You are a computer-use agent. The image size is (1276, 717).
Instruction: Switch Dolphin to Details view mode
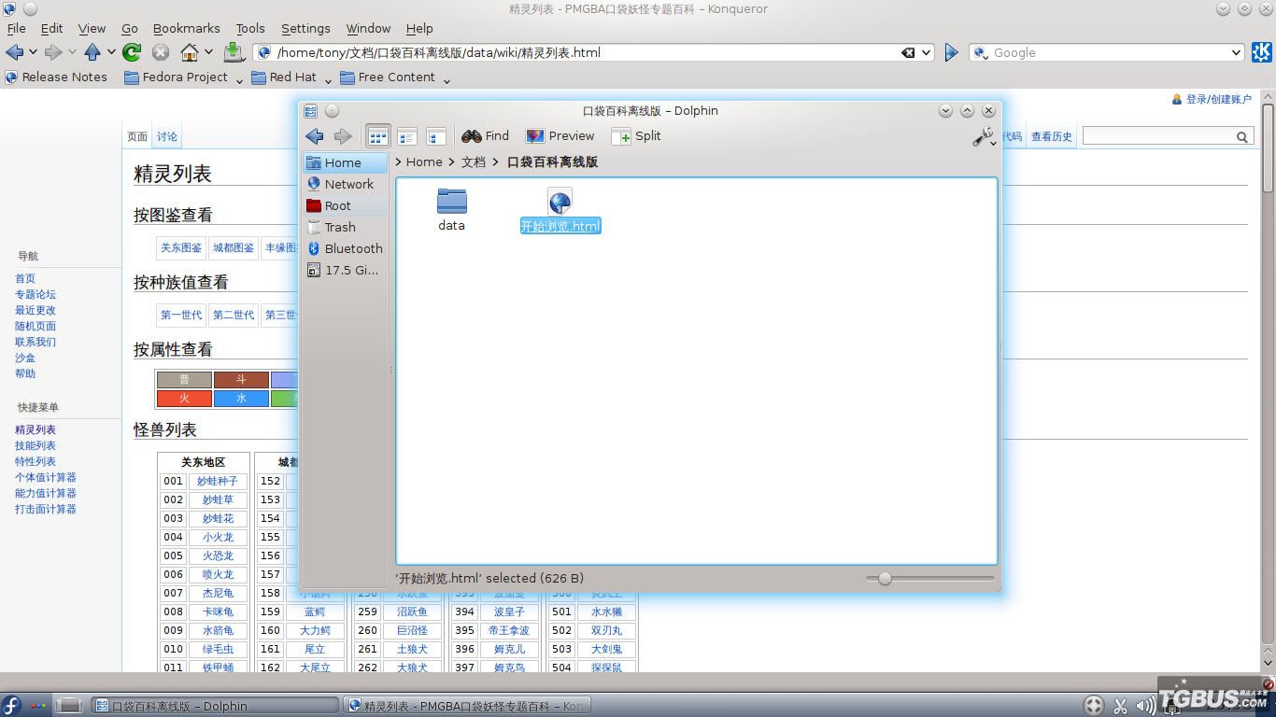coord(435,136)
